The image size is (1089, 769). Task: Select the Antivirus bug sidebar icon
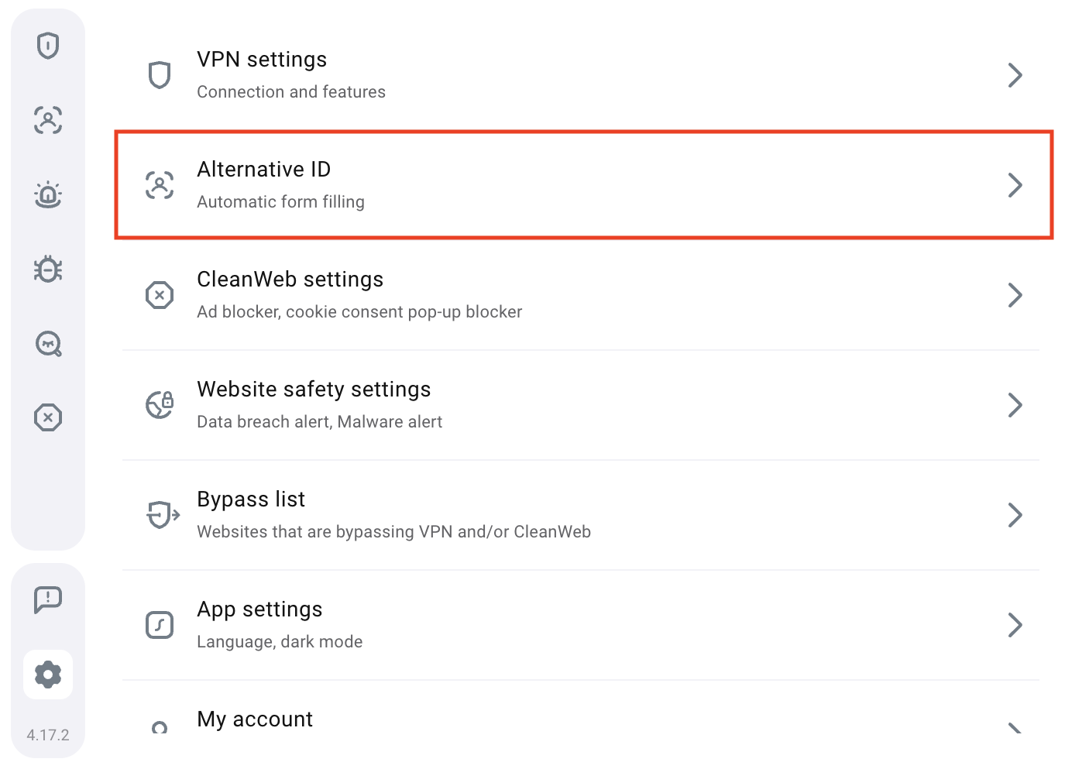(x=48, y=269)
